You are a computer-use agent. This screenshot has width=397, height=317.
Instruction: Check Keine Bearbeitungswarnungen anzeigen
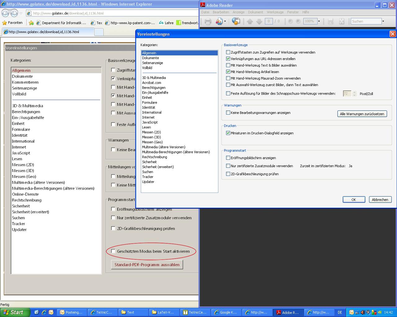pyautogui.click(x=228, y=113)
